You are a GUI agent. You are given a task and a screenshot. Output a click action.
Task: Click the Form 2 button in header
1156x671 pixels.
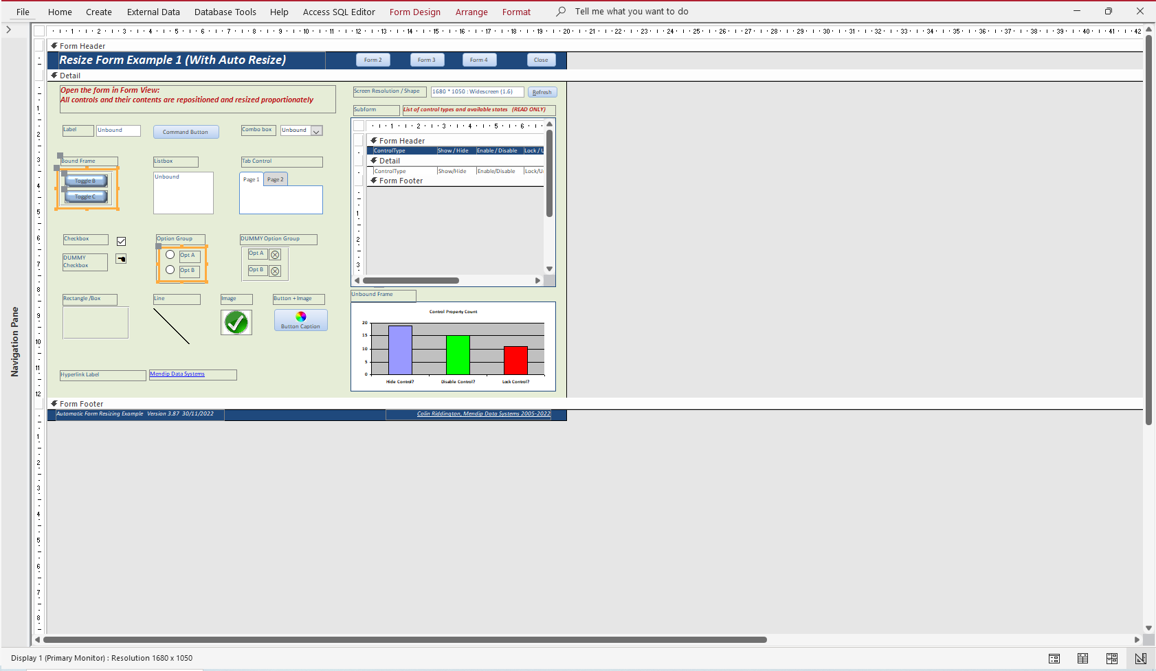[373, 60]
